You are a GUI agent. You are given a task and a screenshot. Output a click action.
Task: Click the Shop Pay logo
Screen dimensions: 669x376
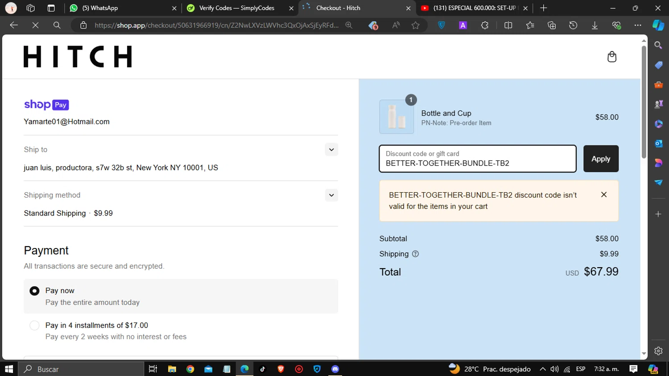pos(46,105)
